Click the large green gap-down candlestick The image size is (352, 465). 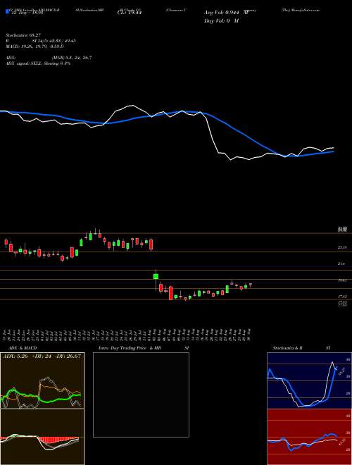pos(156,277)
